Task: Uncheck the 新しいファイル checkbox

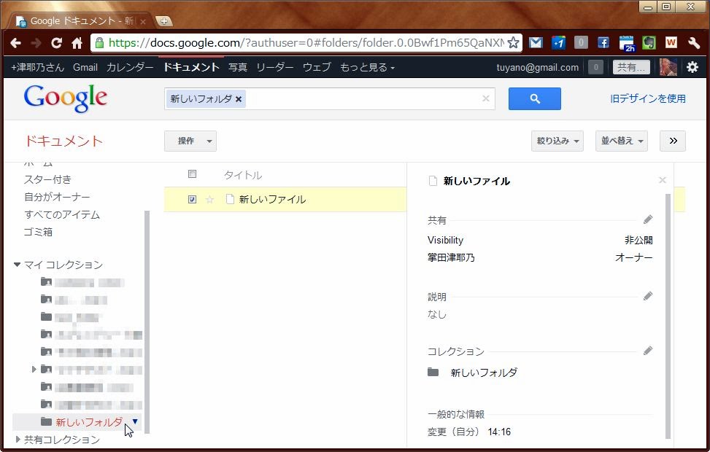Action: (192, 200)
